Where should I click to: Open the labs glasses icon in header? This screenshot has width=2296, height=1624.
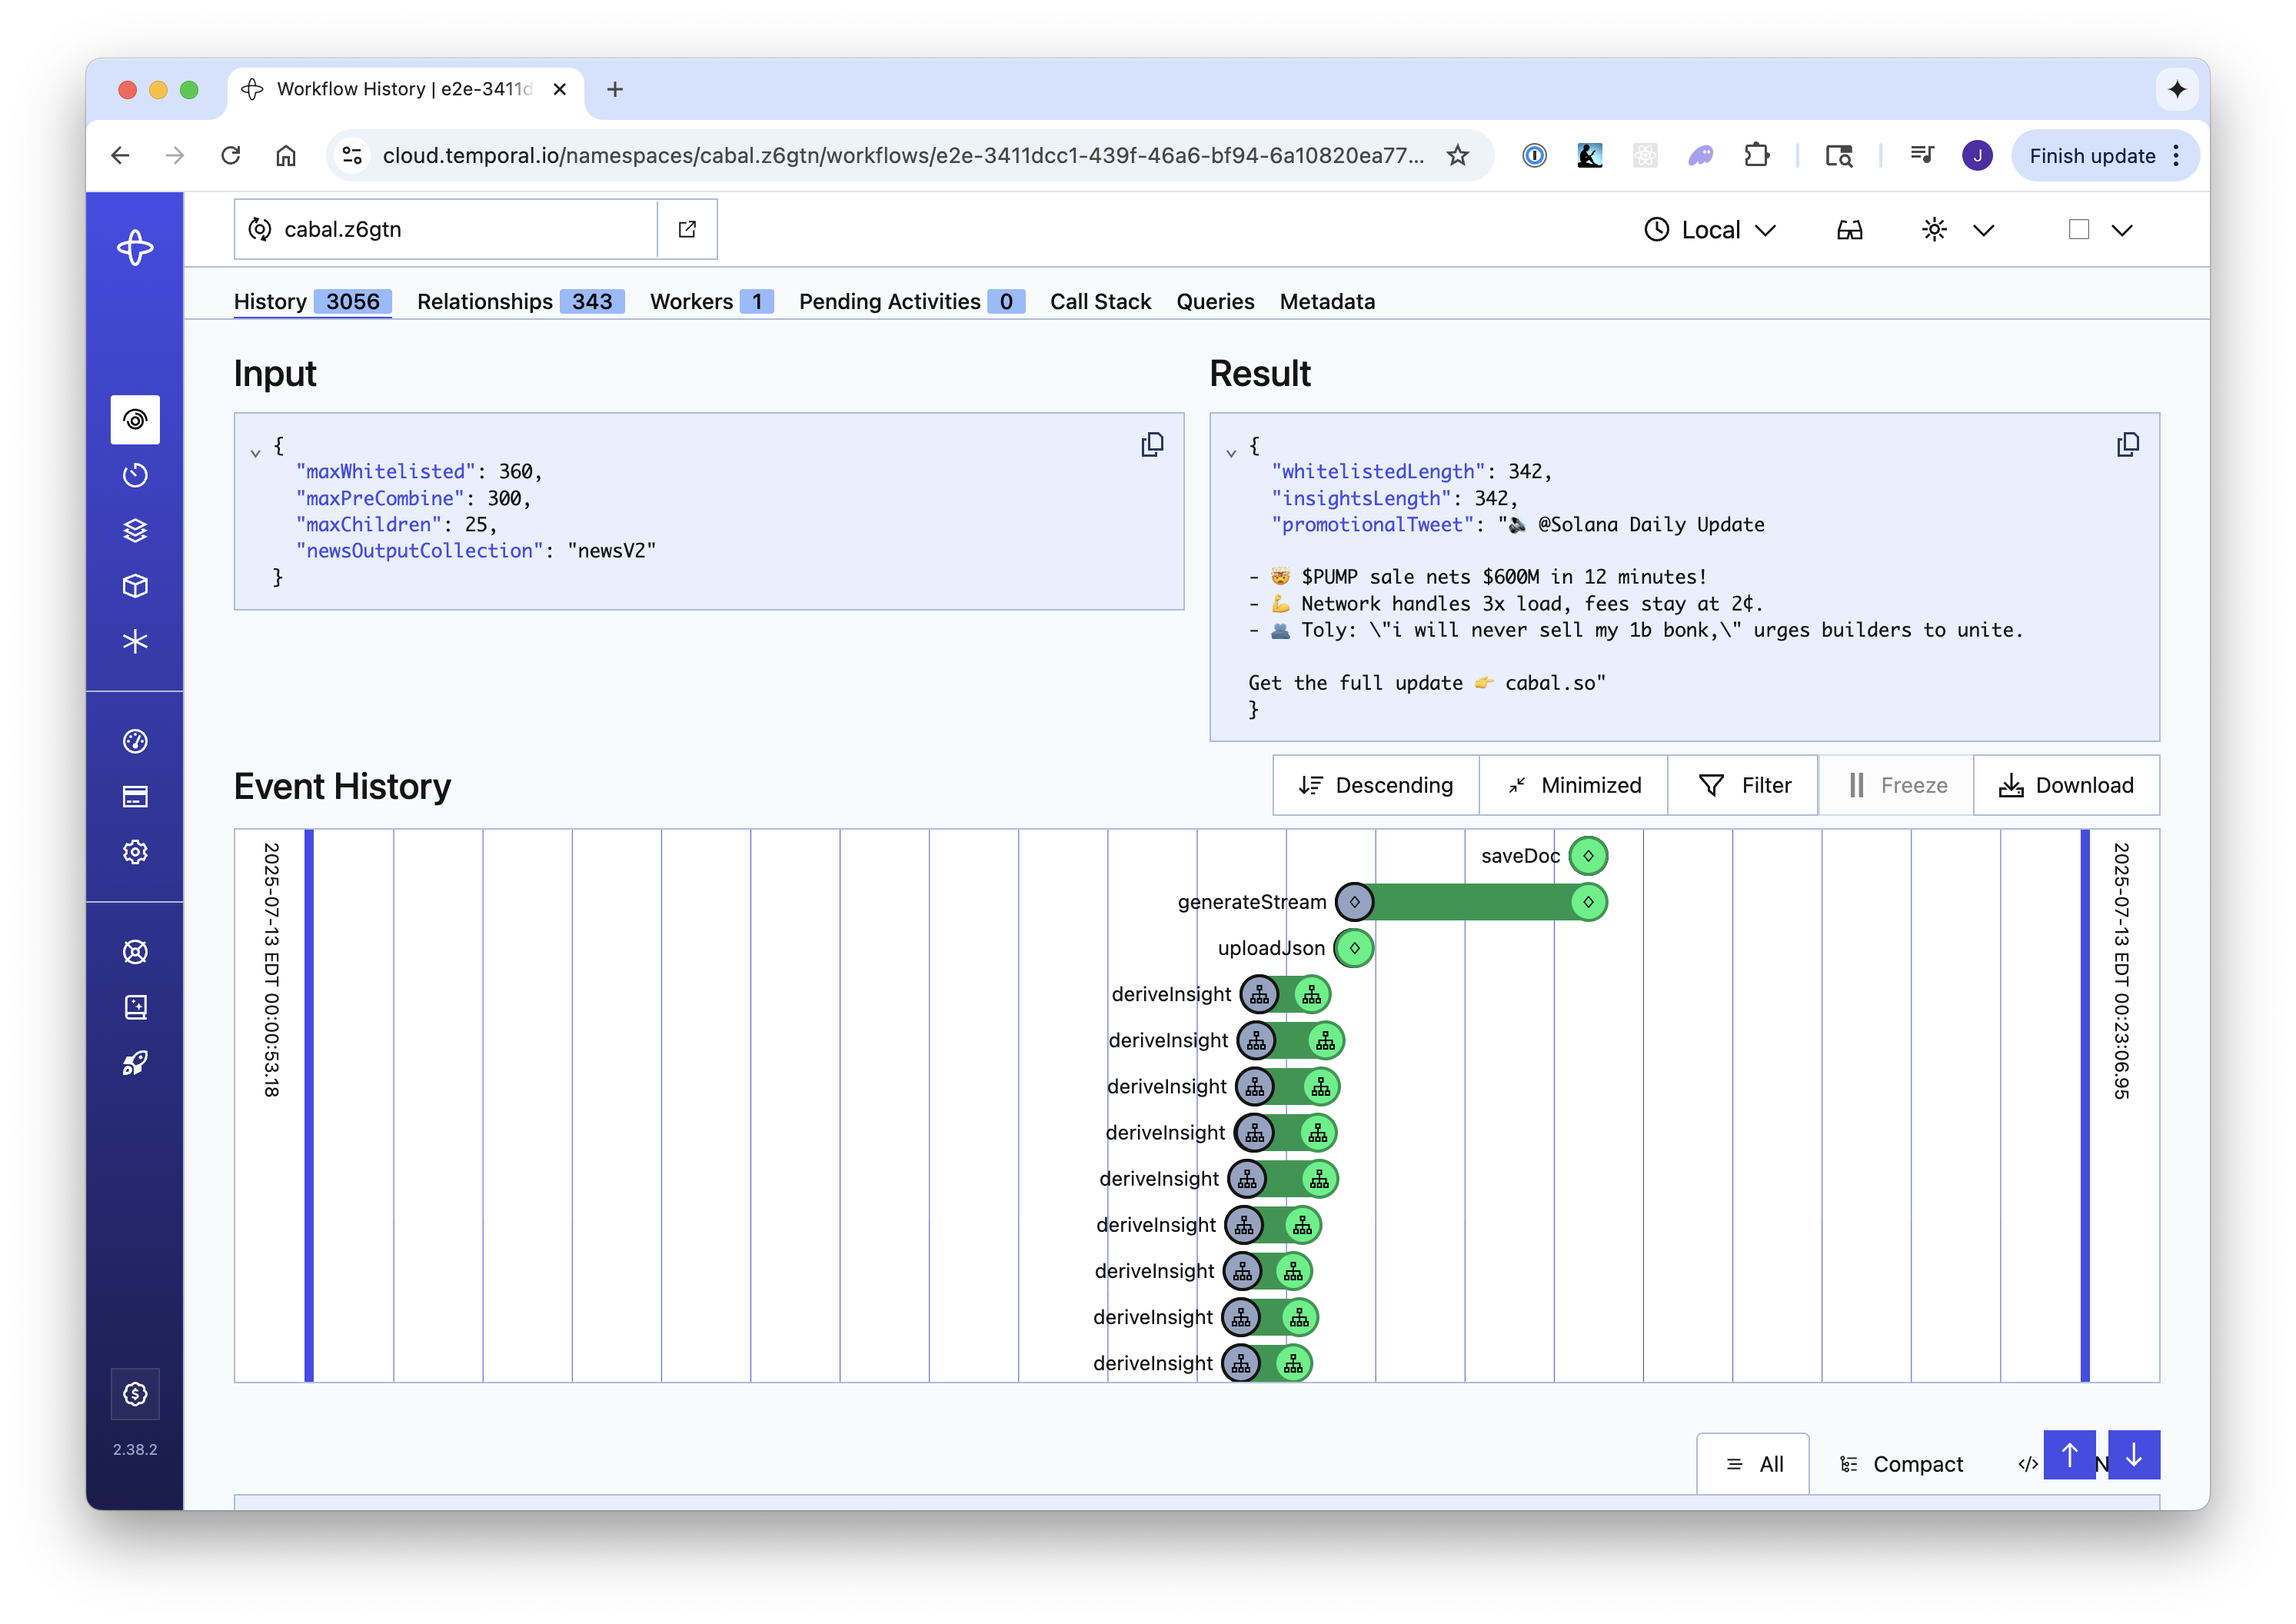click(1849, 230)
